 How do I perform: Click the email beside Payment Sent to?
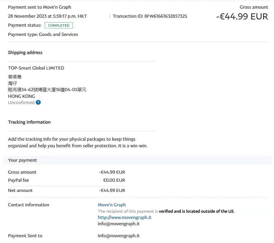pyautogui.click(x=119, y=236)
